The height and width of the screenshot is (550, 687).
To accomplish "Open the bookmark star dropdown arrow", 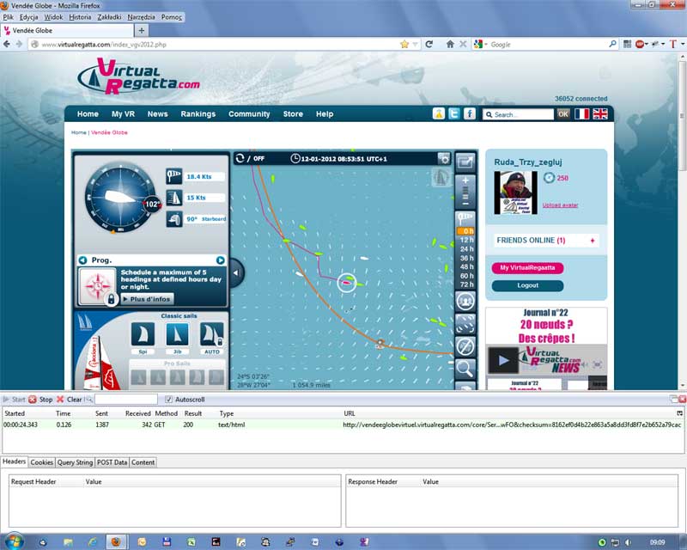I will (x=415, y=44).
